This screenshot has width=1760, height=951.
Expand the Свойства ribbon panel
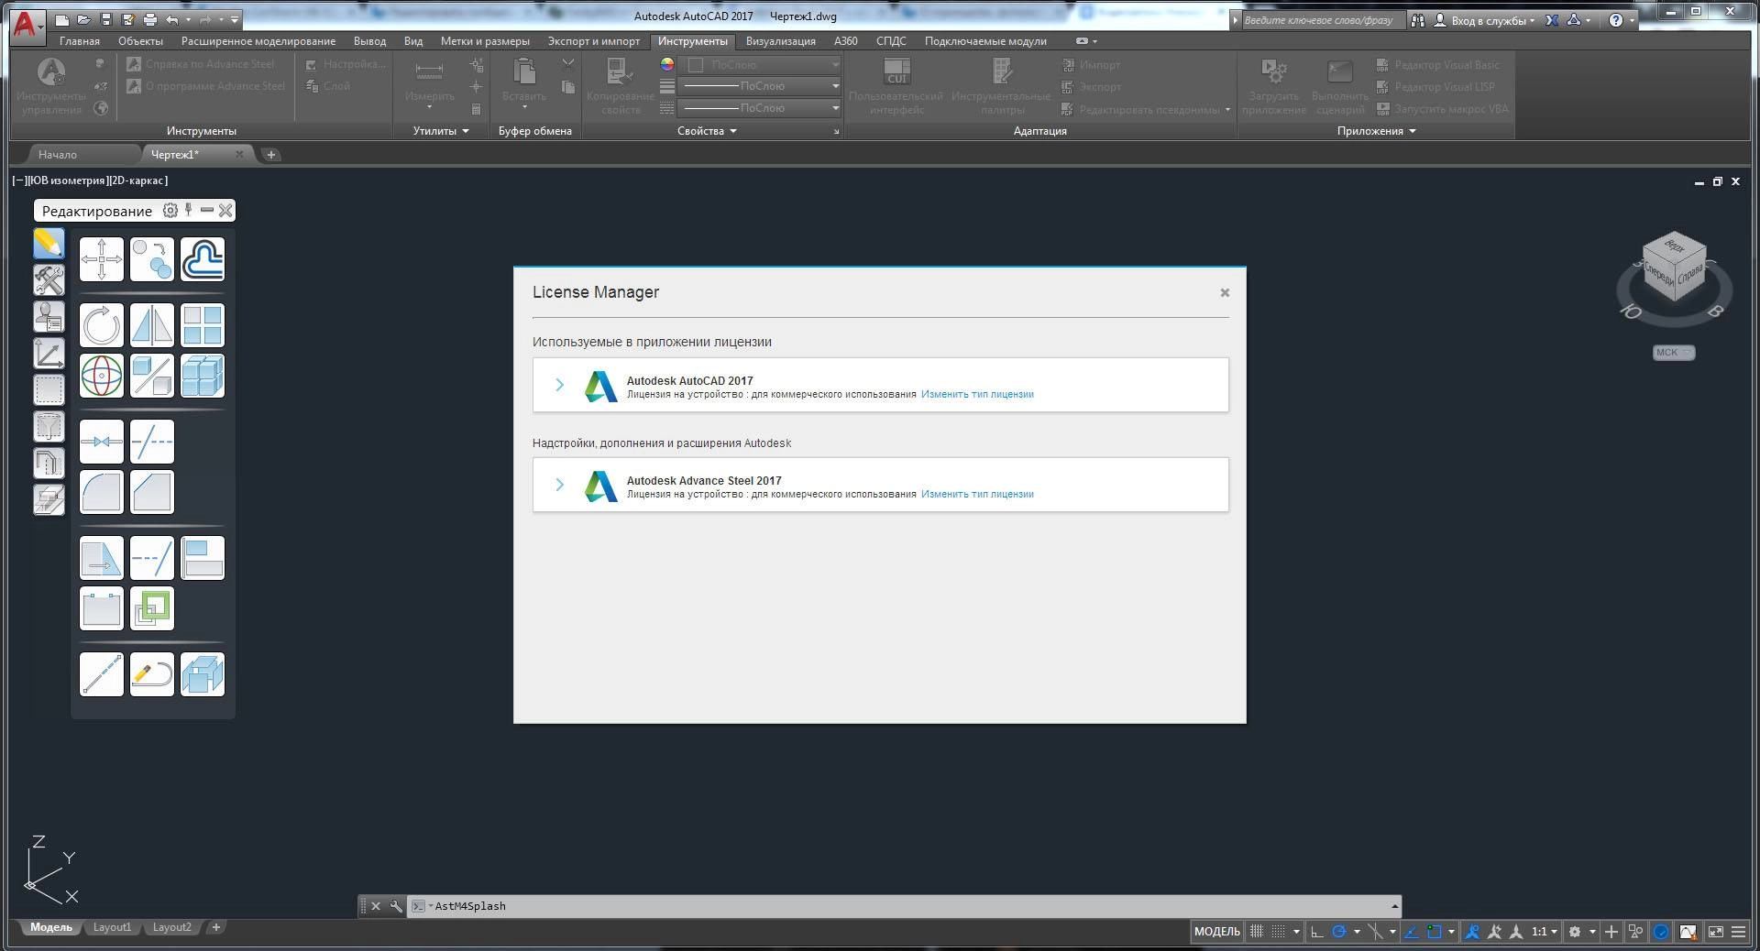pyautogui.click(x=707, y=131)
